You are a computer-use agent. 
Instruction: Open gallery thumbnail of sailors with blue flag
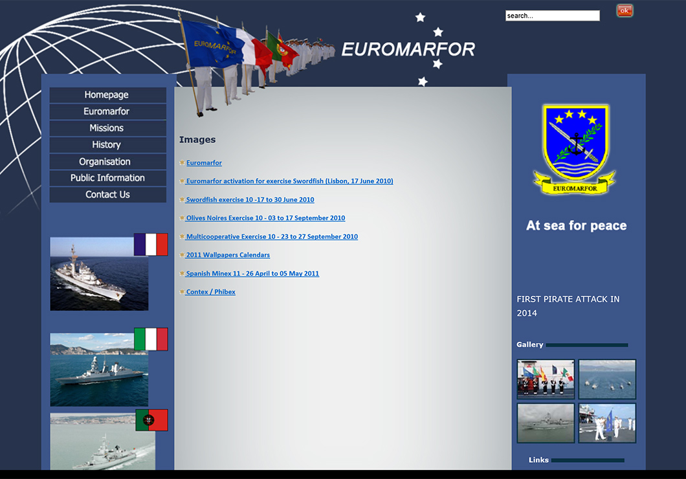(x=607, y=423)
